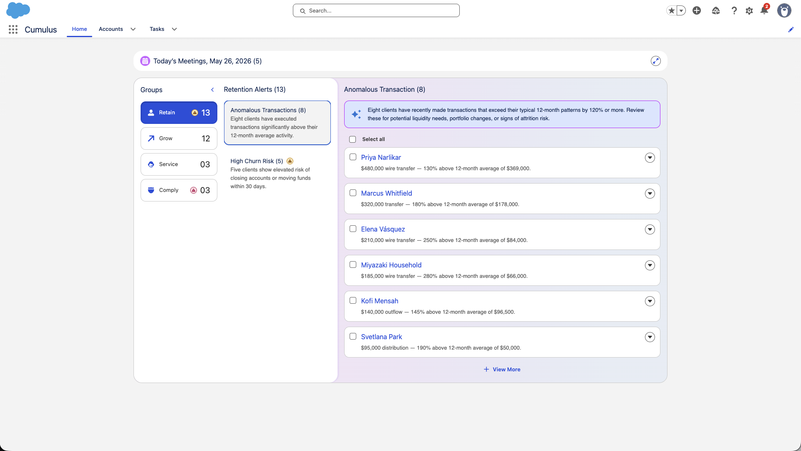Screen dimensions: 801x451
Task: Click the Cumulus app name
Action: pyautogui.click(x=40, y=30)
